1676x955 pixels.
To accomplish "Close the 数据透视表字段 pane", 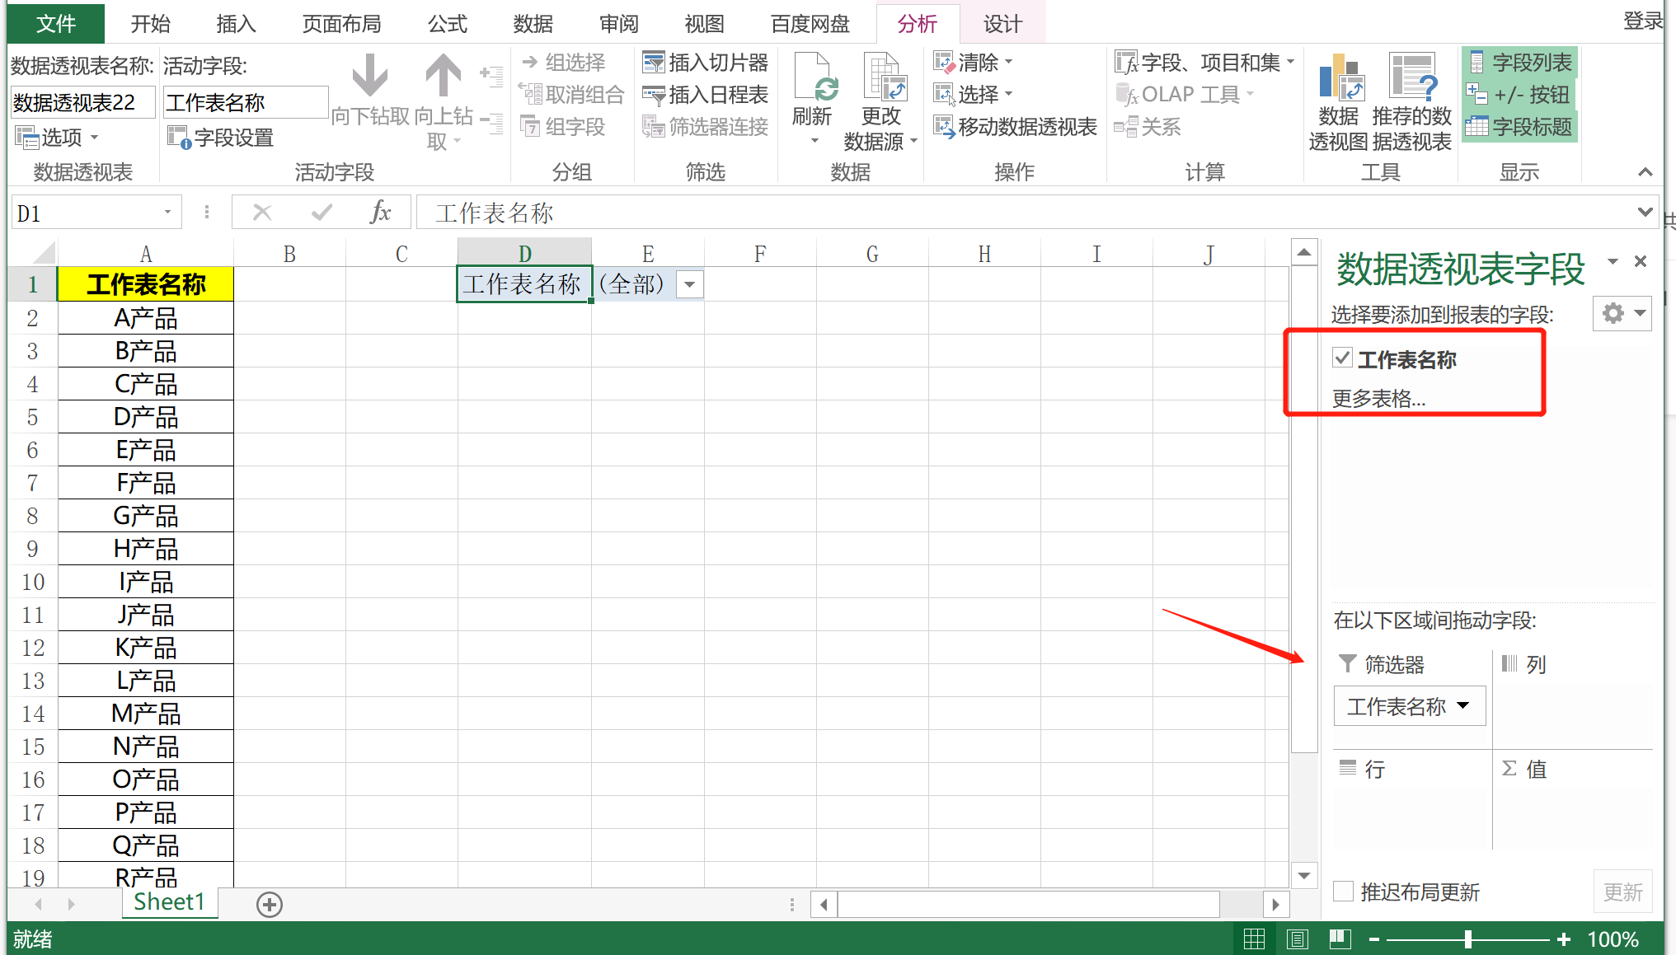I will tap(1641, 261).
